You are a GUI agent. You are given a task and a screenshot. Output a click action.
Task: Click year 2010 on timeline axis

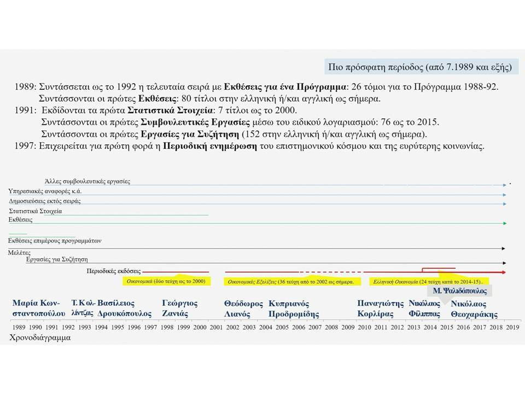pos(364,327)
